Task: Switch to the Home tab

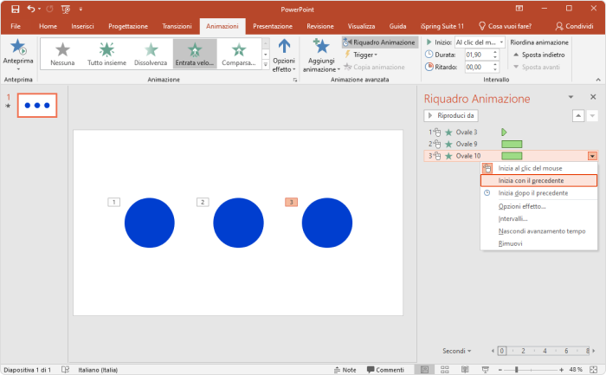Action: [x=48, y=26]
